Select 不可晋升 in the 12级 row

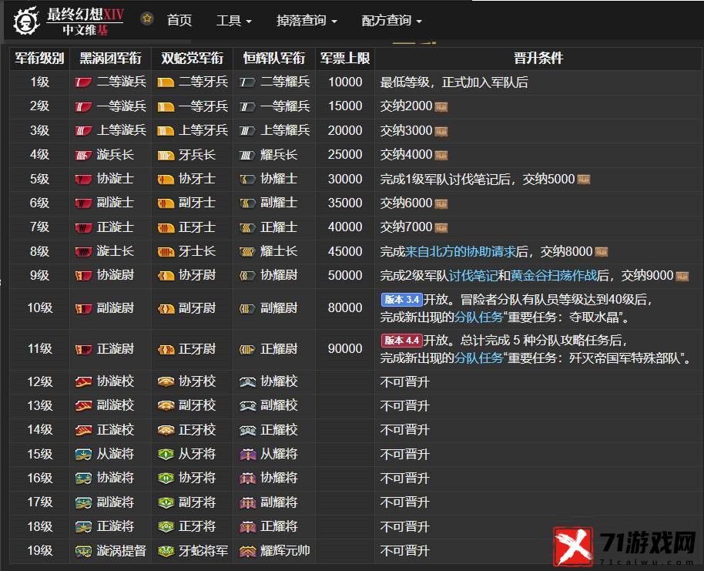[405, 382]
